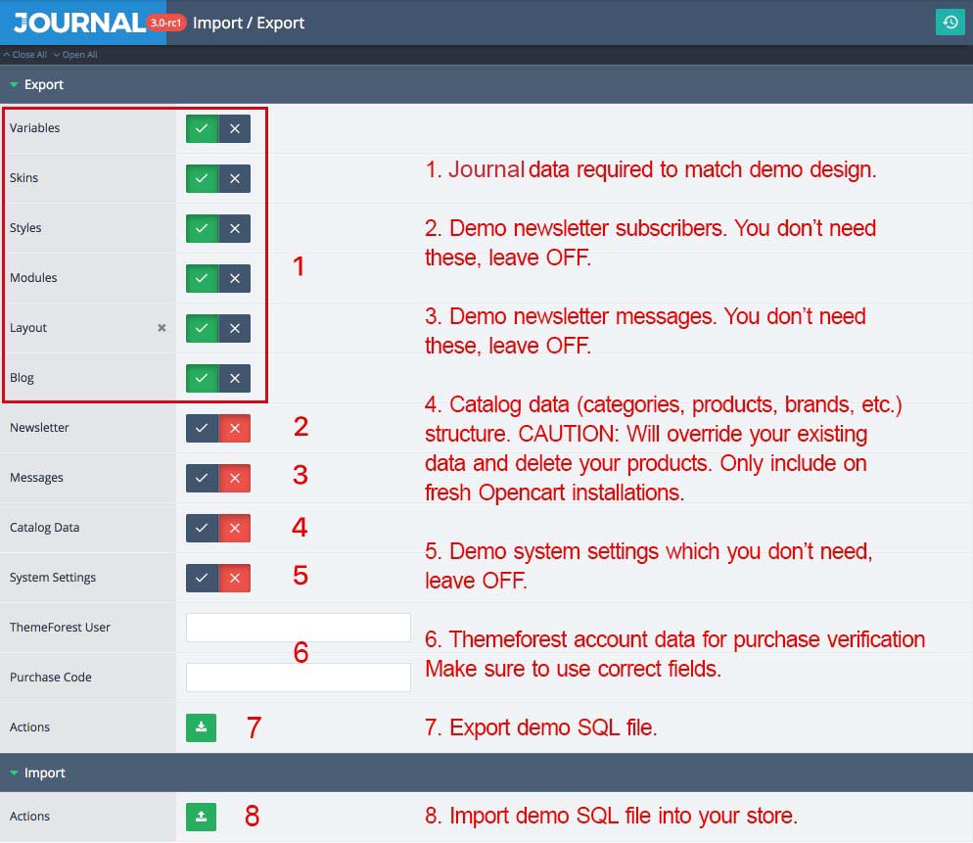Click Open All to expand panels
The width and height of the screenshot is (973, 843).
75,55
